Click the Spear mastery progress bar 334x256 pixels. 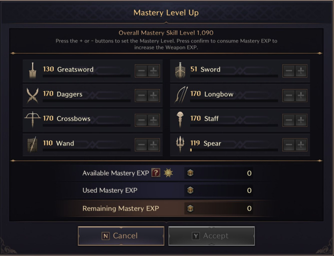[234, 150]
